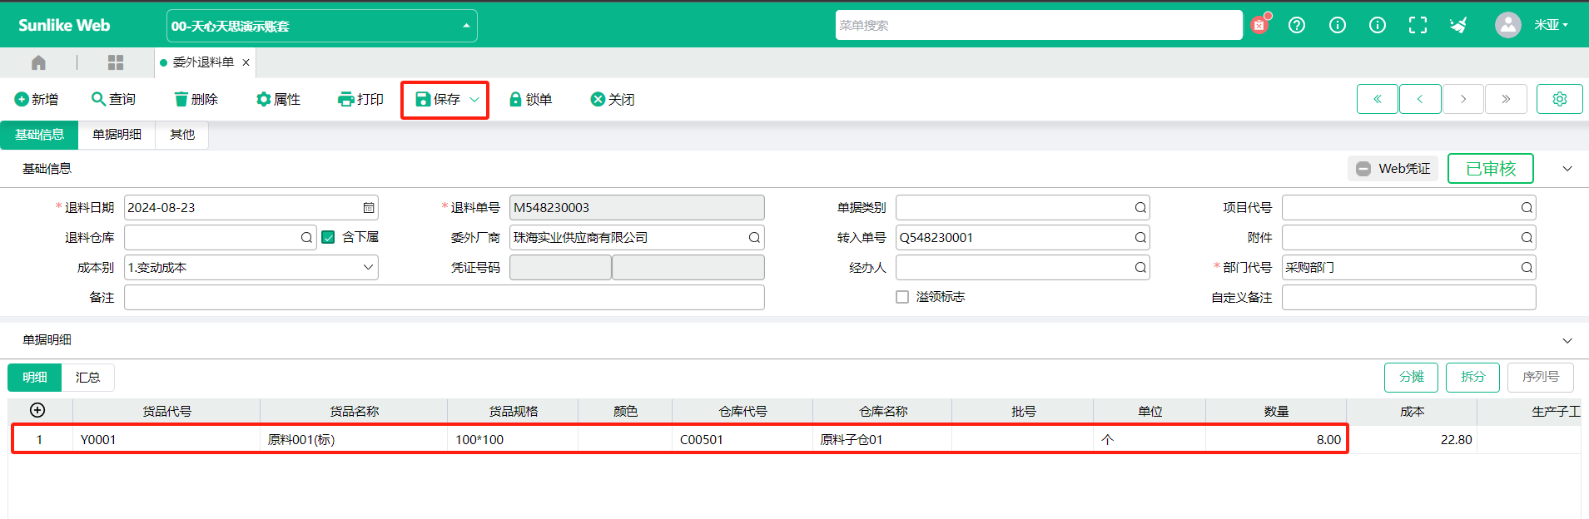Select the 汇总 sub-tab
Viewport: 1589px width, 519px height.
pos(87,378)
